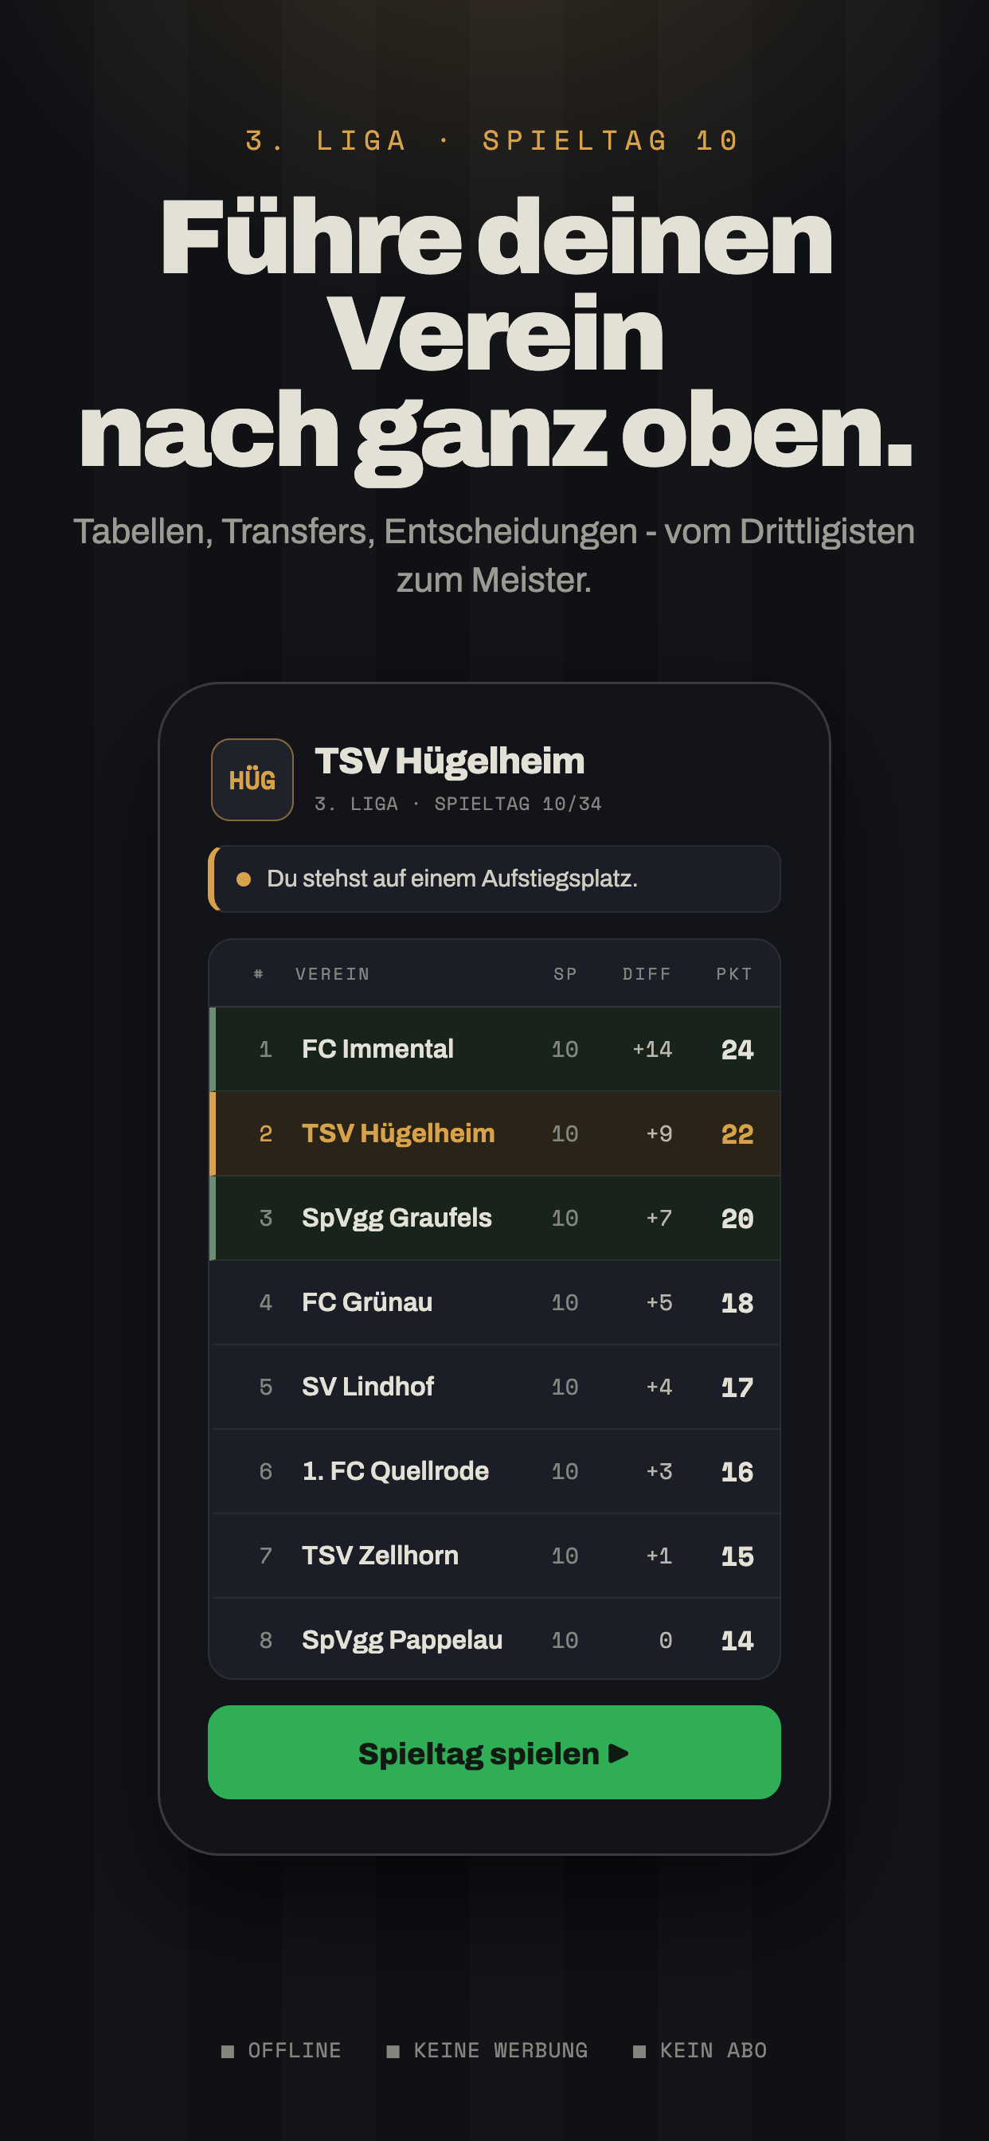Choose FC Grünau in the standings
Screen dimensions: 989x2141
click(494, 1302)
